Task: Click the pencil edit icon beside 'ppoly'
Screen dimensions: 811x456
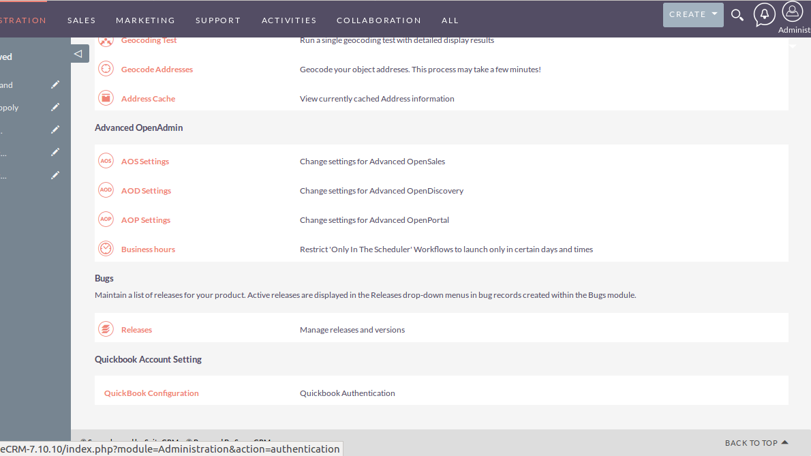Action: (55, 107)
